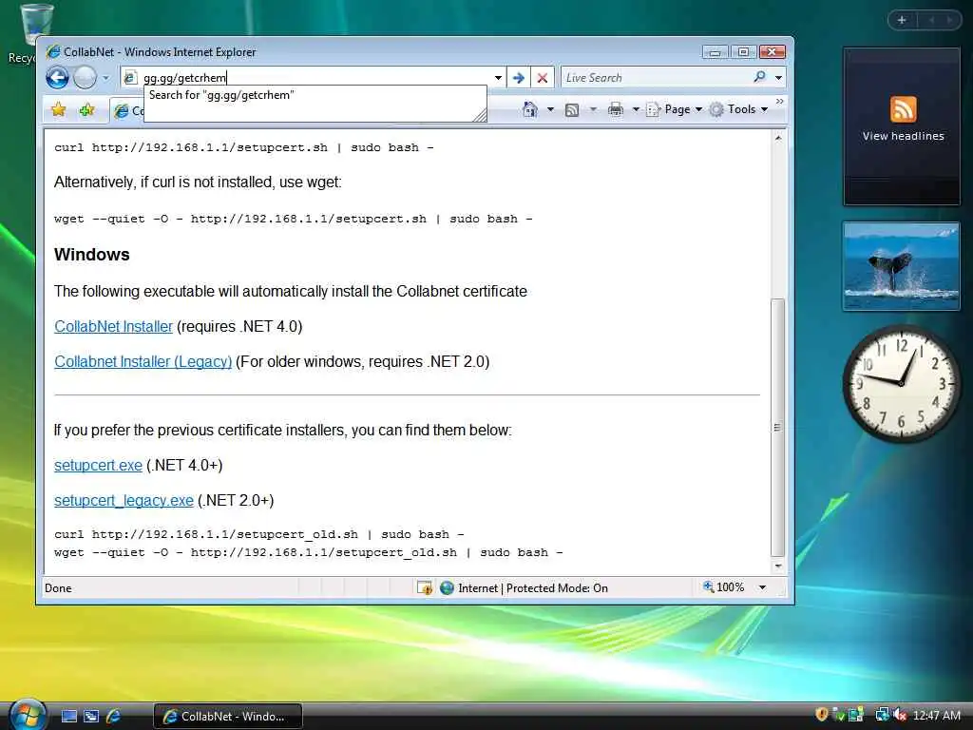973x730 pixels.
Task: Click the security shield tray icon
Action: (x=822, y=715)
